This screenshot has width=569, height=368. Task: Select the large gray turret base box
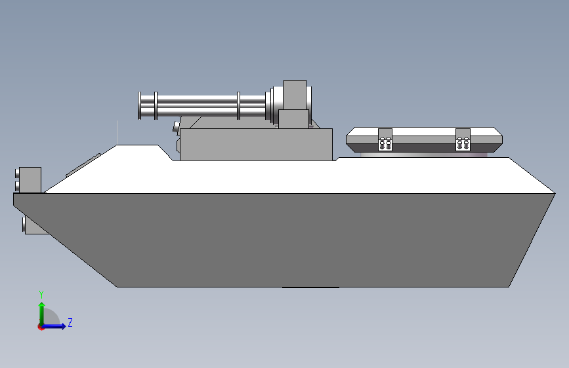256,144
